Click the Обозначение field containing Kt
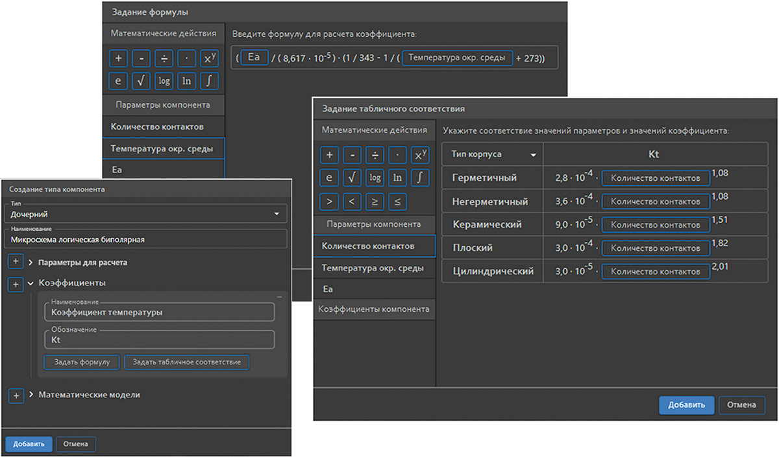Image resolution: width=779 pixels, height=457 pixels. point(159,340)
